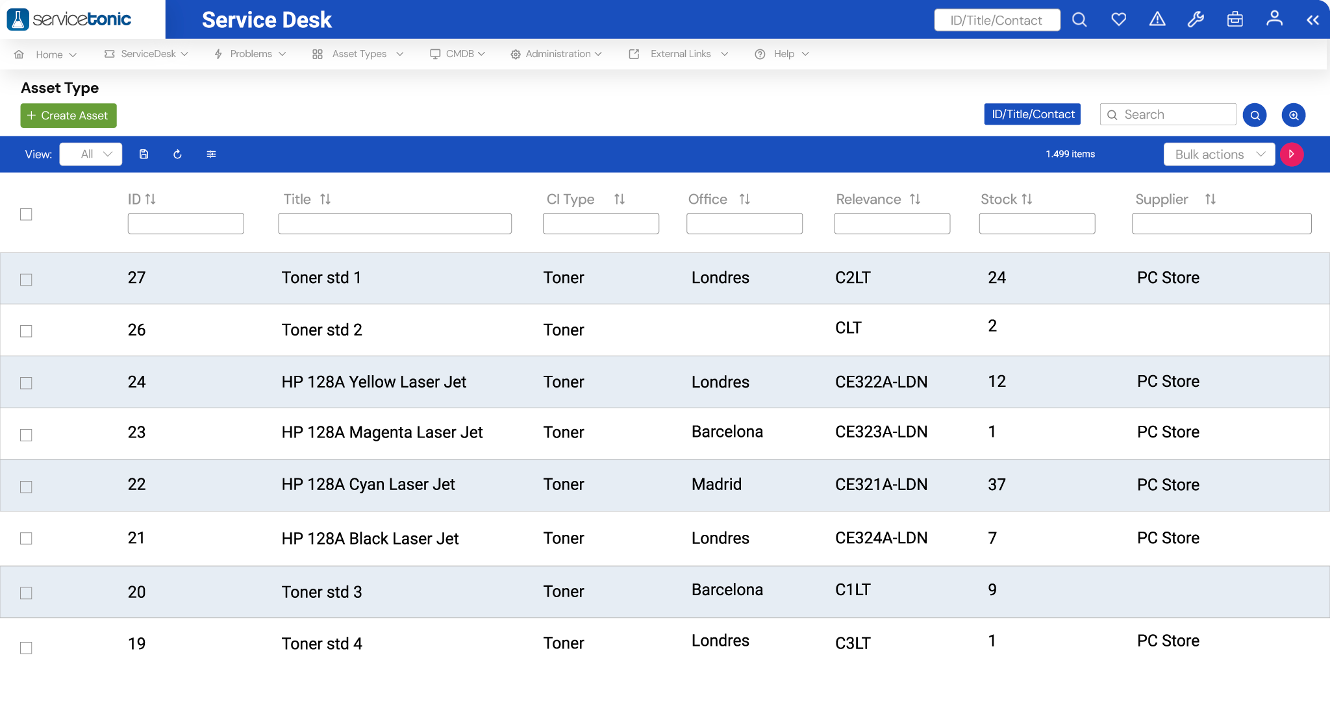Select the HP 128A Yellow Laser Jet checkbox
This screenshot has height=701, width=1330.
click(26, 384)
